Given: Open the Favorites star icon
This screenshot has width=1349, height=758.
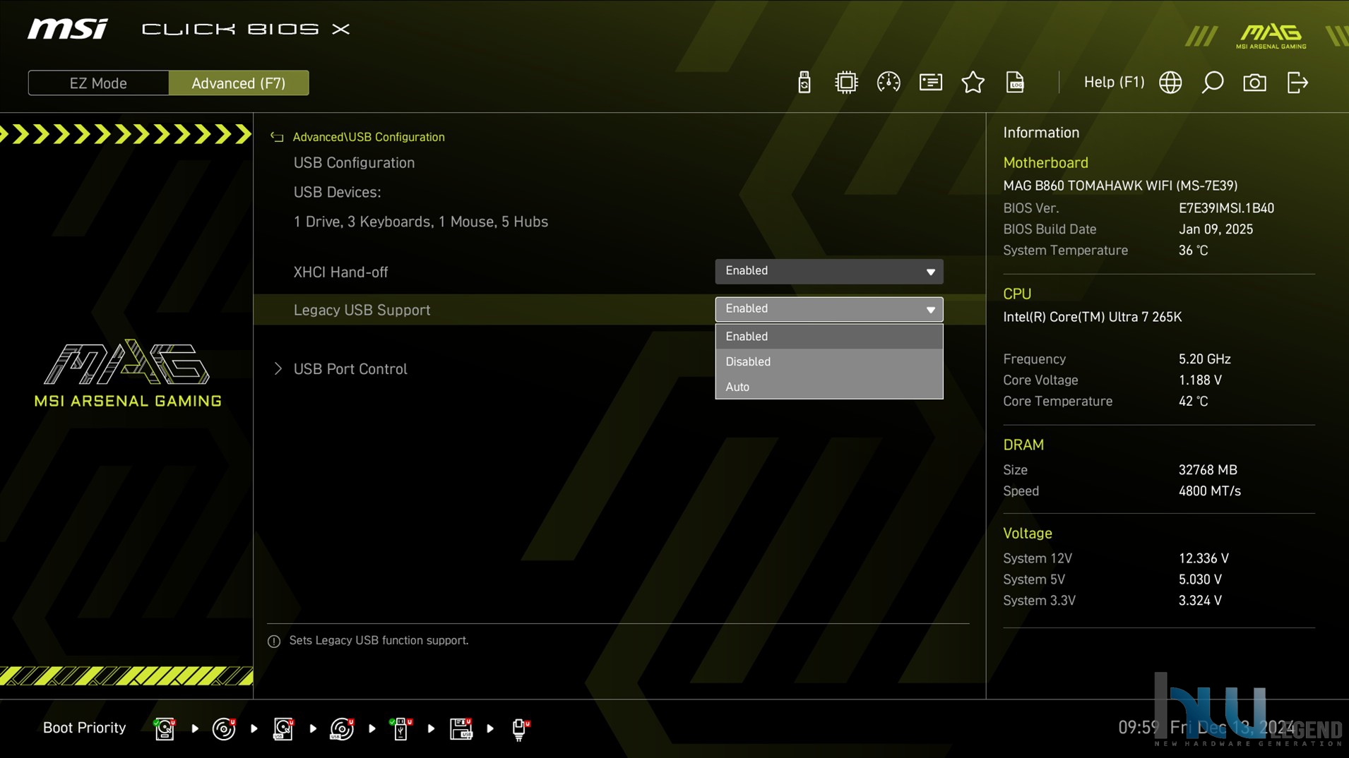Looking at the screenshot, I should 973,83.
